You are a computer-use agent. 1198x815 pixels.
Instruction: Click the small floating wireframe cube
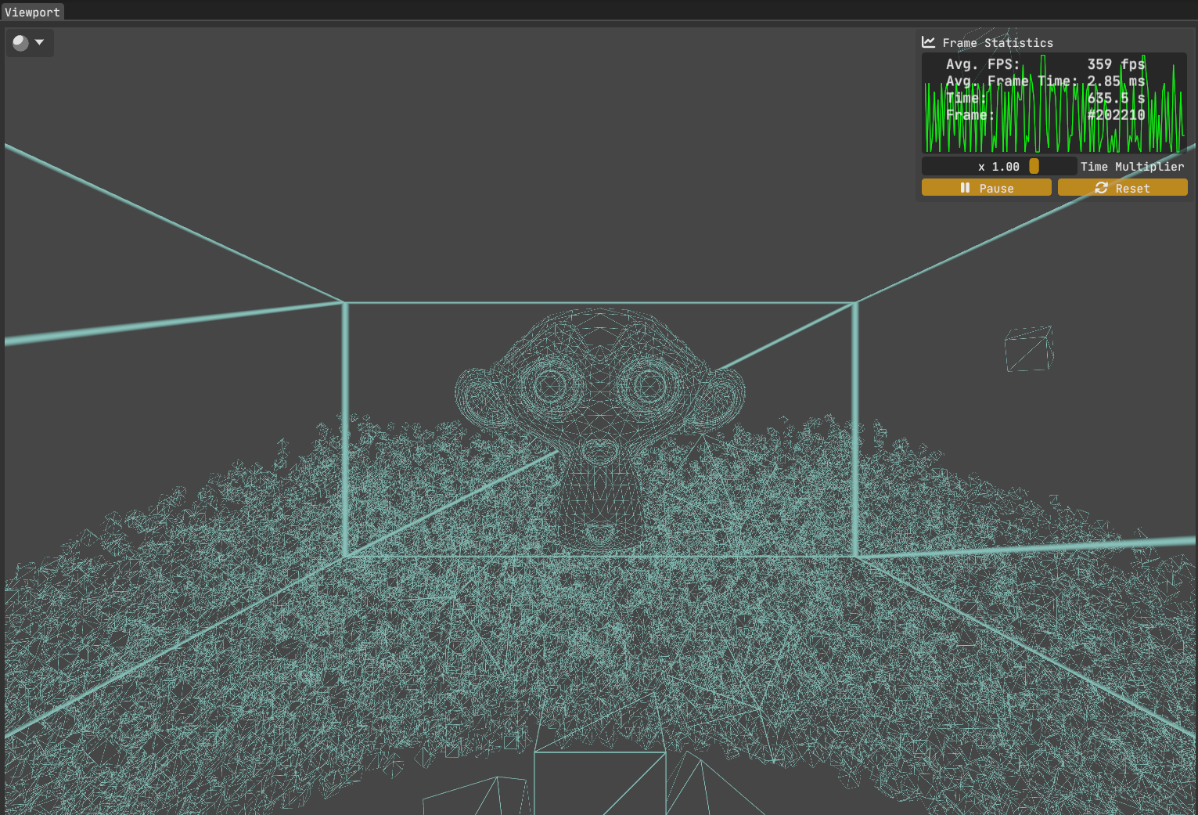tap(1028, 349)
